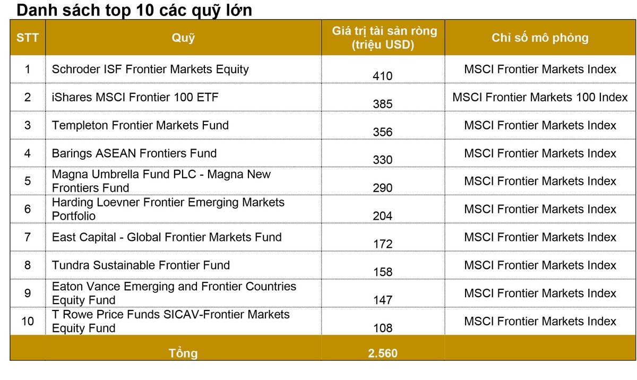Image resolution: width=637 pixels, height=380 pixels.
Task: Select East Capital Global Frontier Markets Fund
Action: click(x=167, y=237)
